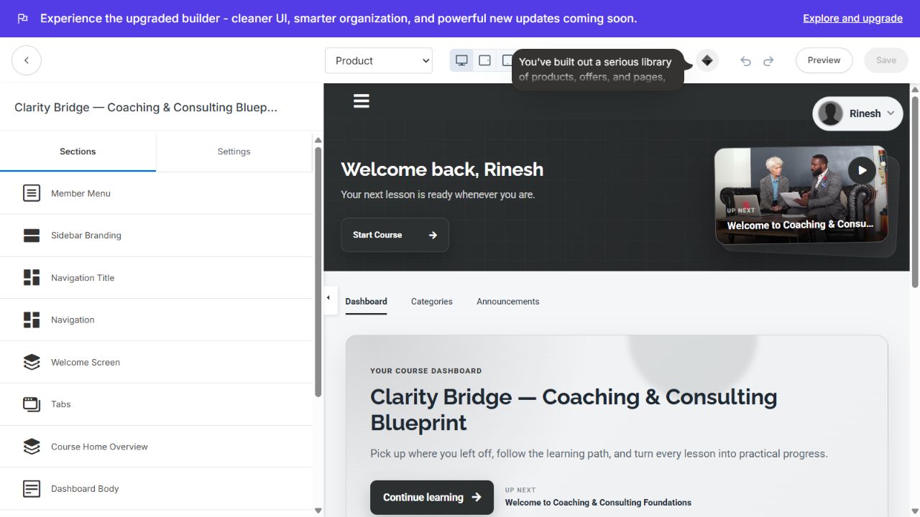Click the Sidebar Branding section icon
This screenshot has height=517, width=920.
tap(32, 236)
